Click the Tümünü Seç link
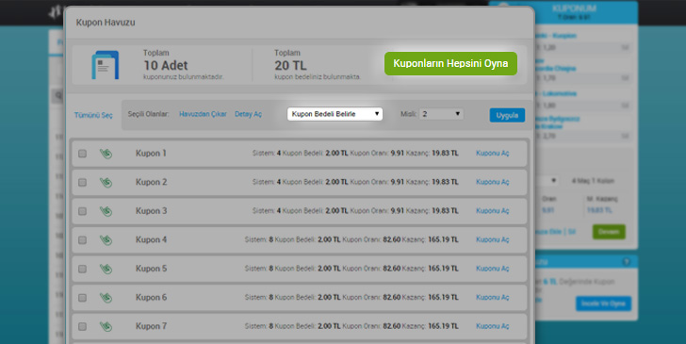The width and height of the screenshot is (686, 344). [x=93, y=115]
